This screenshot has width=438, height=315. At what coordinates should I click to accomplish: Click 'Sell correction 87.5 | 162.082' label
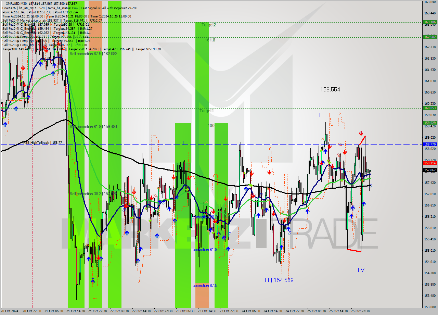point(93,54)
